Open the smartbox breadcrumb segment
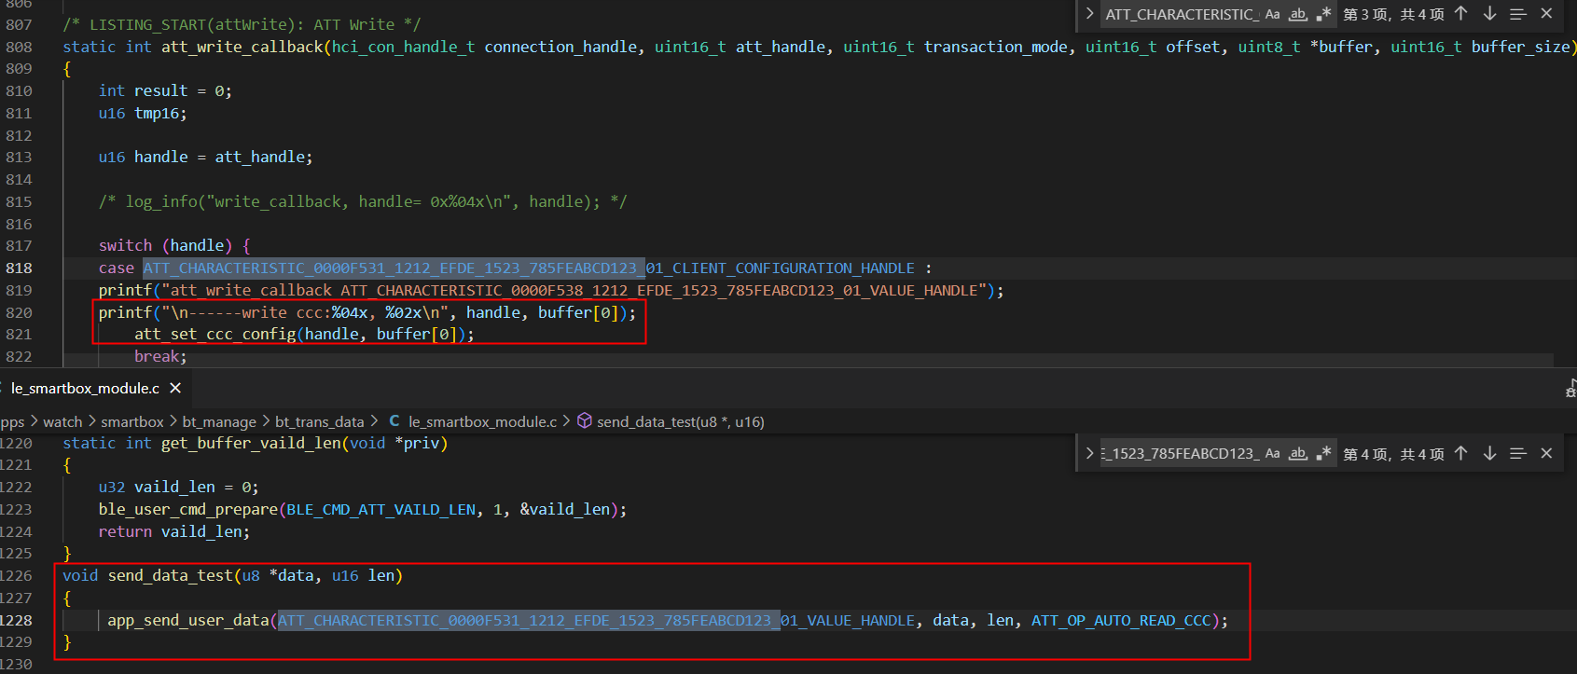The image size is (1577, 674). pos(132,421)
